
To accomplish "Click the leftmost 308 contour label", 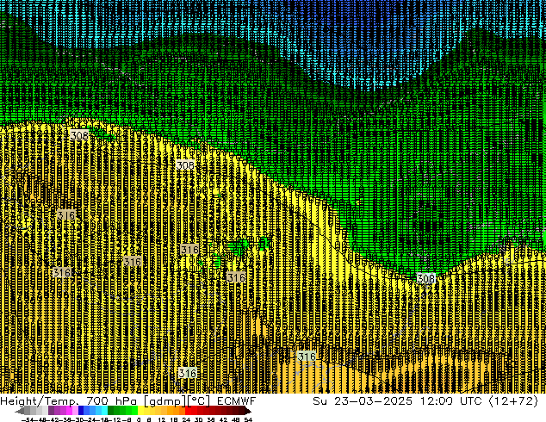I will (x=79, y=135).
